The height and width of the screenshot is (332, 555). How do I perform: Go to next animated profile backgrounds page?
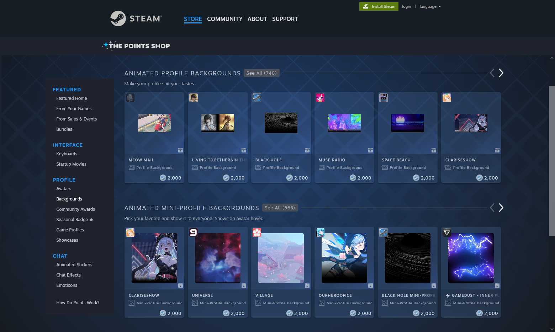pos(501,73)
